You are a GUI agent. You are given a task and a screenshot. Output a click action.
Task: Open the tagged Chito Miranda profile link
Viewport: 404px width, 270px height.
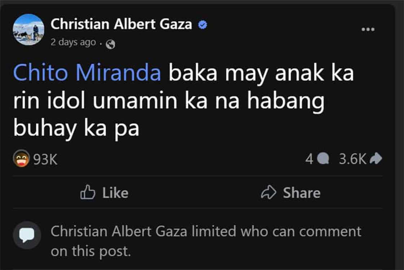[87, 73]
